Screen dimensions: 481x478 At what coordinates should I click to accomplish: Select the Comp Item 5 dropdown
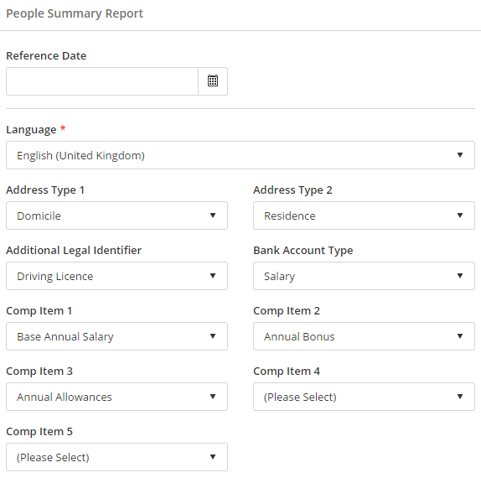pyautogui.click(x=116, y=457)
